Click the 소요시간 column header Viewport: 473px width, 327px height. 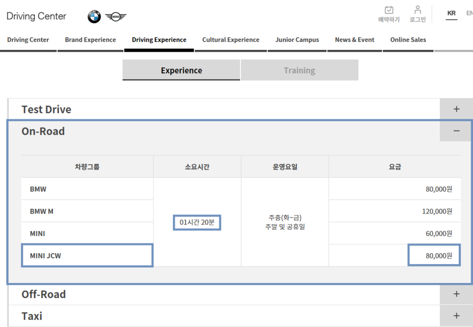point(197,167)
